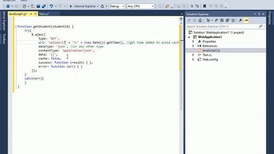The image size is (274, 154).
Task: Click the '$.ajax({' line in code
Action: [x=39, y=35]
